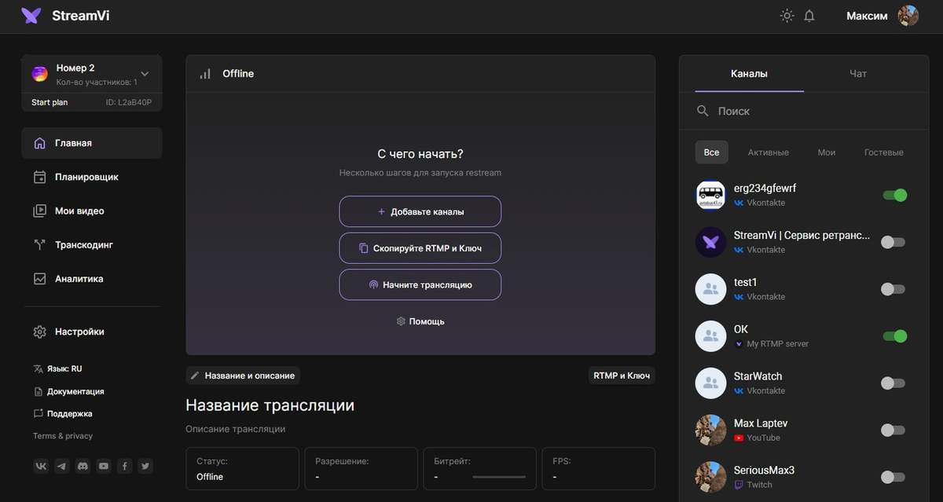Enable the Max Laptev YouTube channel
Image resolution: width=943 pixels, height=502 pixels.
[893, 431]
